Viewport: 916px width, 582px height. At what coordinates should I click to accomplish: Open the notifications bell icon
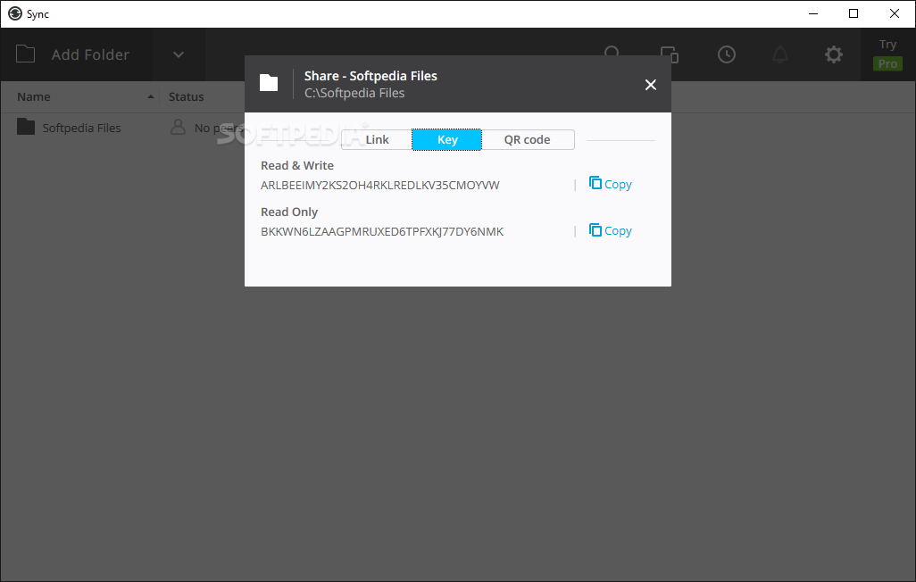(x=780, y=55)
